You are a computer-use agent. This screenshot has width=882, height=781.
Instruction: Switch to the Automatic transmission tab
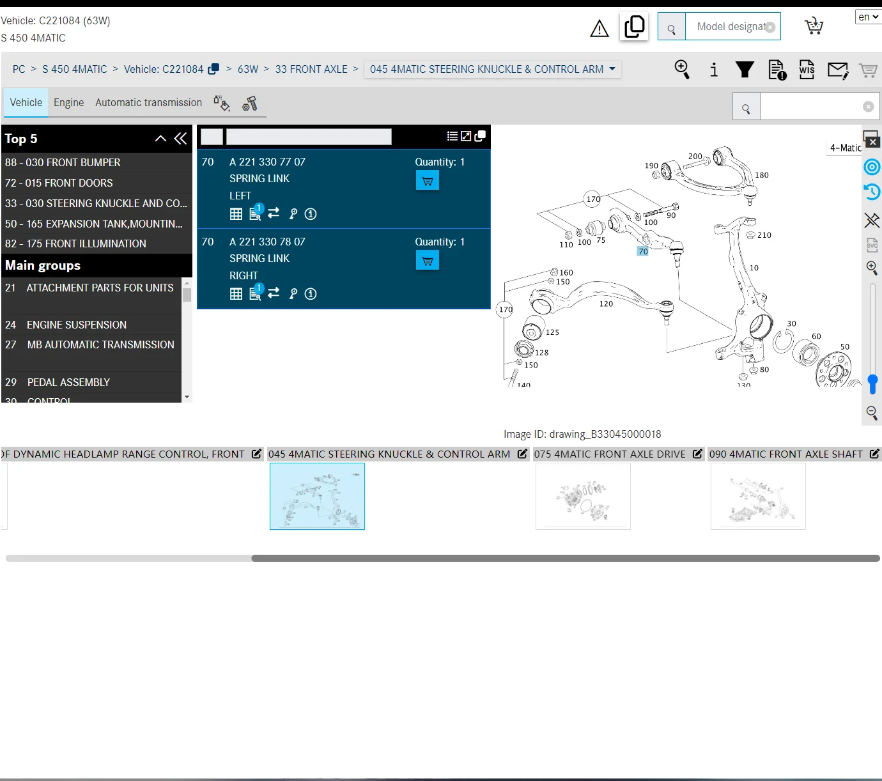(x=148, y=103)
